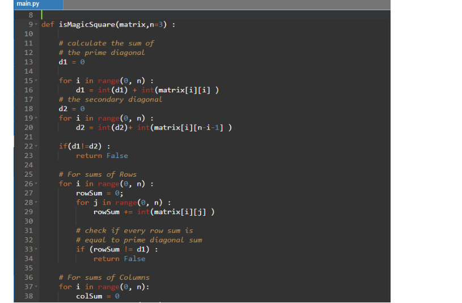Place cursor on empty line 8
462x303 pixels.
coord(215,15)
